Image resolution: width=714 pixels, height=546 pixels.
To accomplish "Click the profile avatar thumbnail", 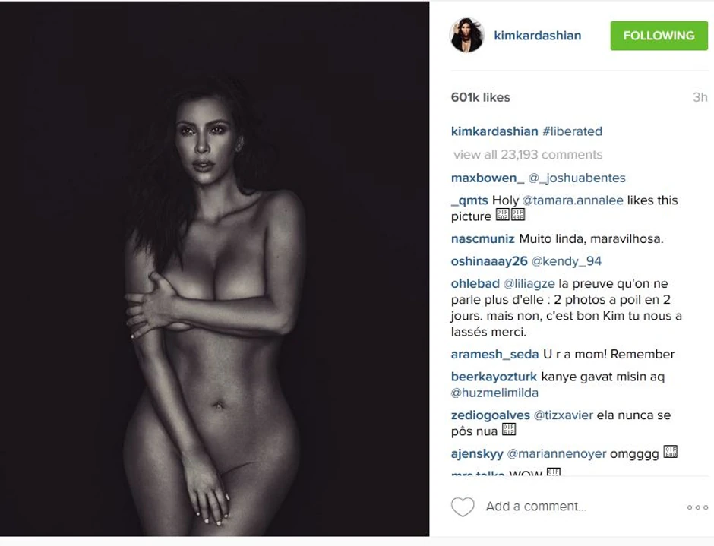I will 466,35.
